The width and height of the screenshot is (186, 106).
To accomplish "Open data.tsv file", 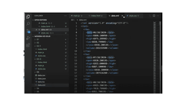I will (50, 82).
